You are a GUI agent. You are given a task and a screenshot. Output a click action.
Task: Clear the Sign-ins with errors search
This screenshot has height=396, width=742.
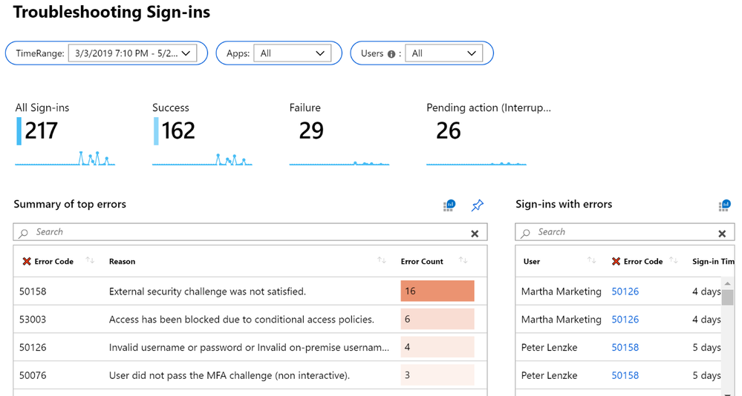pyautogui.click(x=722, y=234)
